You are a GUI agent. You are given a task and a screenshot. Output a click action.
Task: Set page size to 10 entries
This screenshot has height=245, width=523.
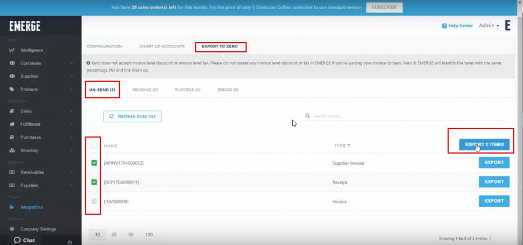[98, 235]
